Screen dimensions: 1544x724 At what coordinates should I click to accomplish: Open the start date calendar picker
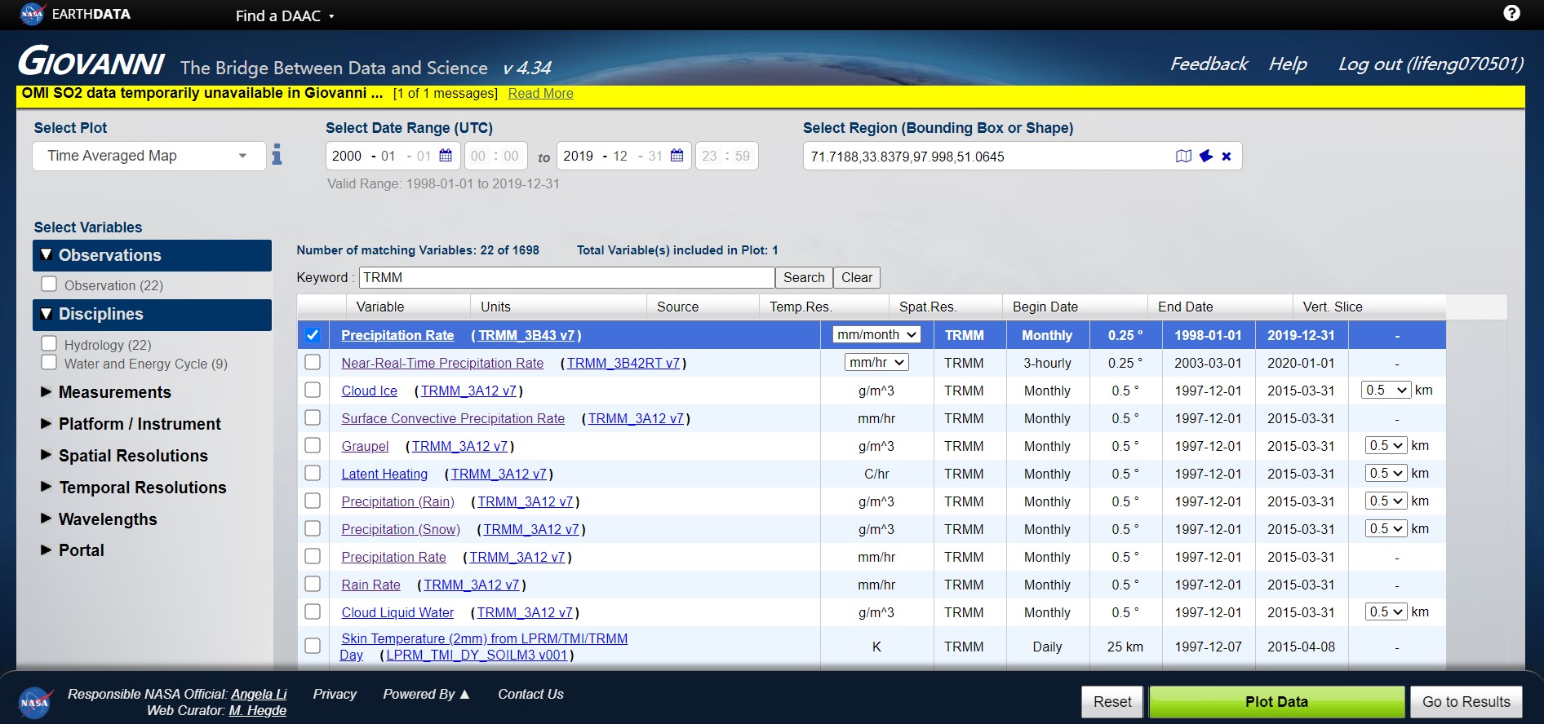click(446, 155)
